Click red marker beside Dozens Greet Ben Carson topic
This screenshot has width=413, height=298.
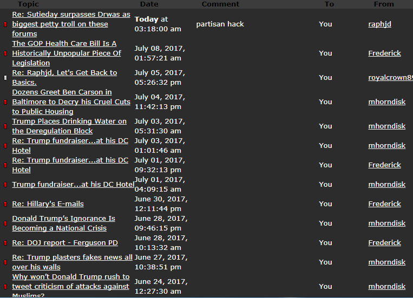click(5, 102)
